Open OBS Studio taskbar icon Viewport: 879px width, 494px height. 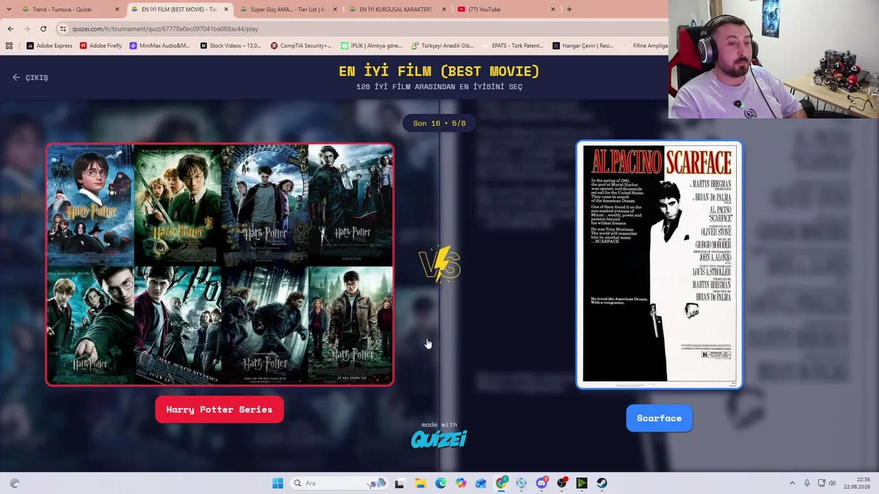pos(562,483)
